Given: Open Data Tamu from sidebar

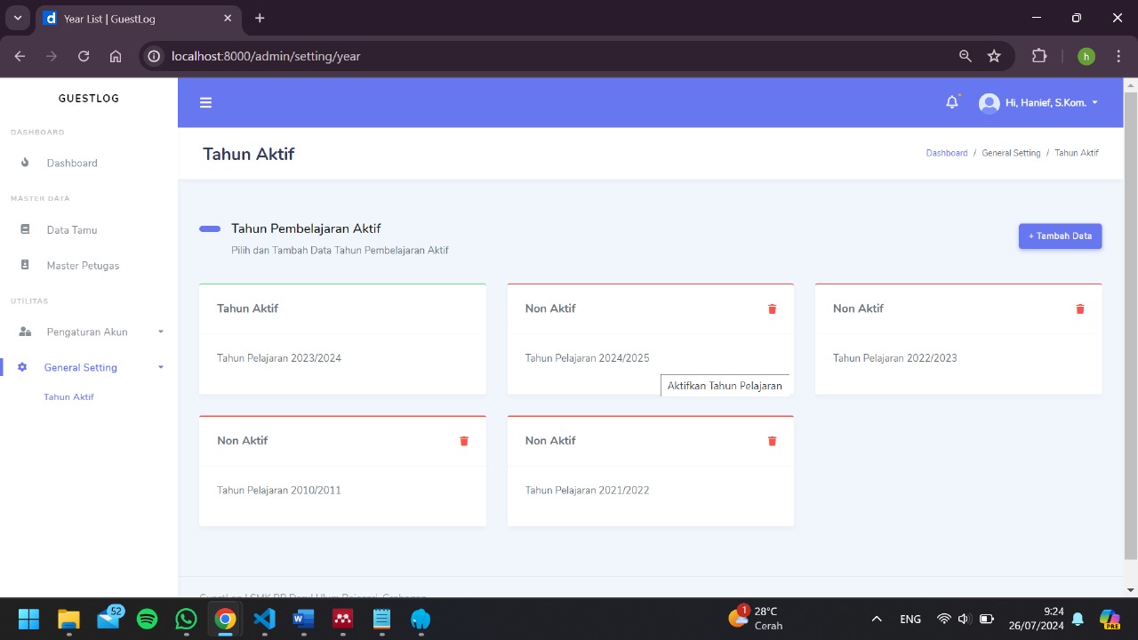Looking at the screenshot, I should pyautogui.click(x=71, y=230).
